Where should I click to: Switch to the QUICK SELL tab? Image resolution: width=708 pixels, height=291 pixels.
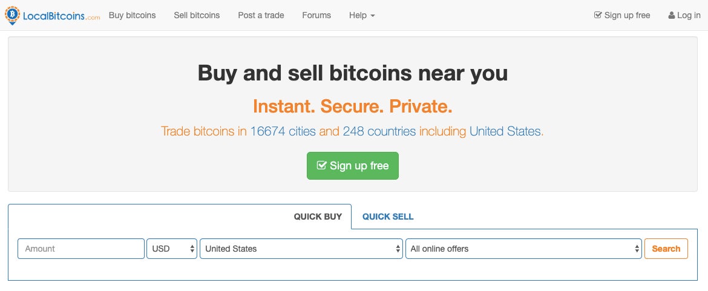tap(388, 217)
